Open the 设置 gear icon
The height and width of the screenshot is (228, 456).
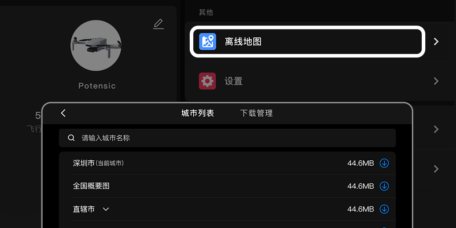208,81
